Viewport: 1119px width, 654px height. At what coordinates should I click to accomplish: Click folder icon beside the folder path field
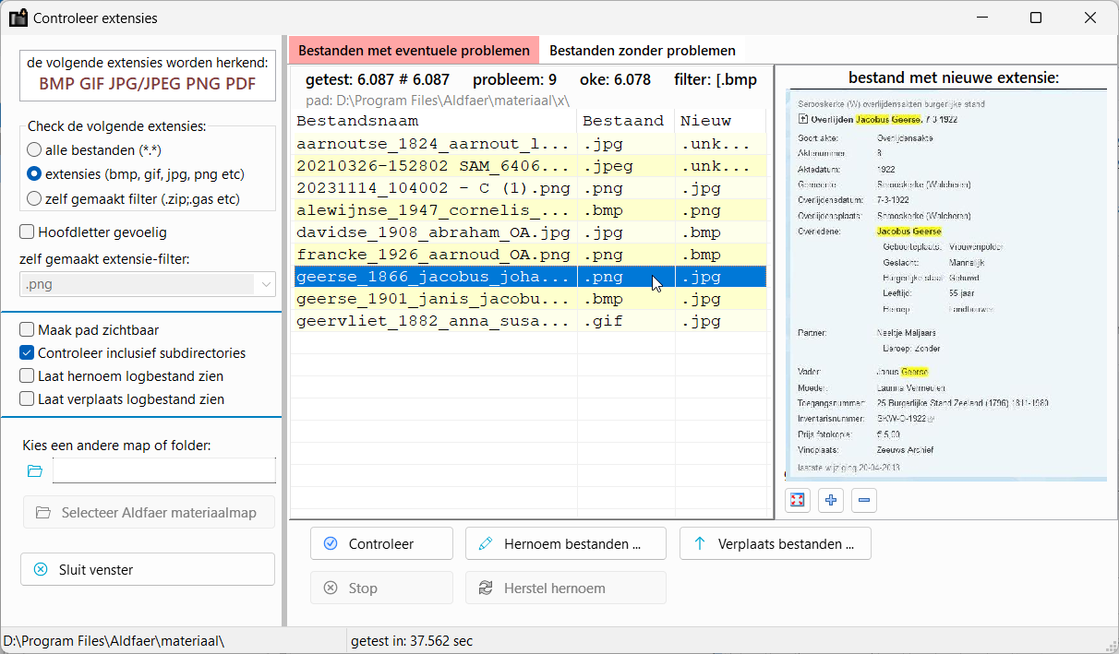pos(35,471)
